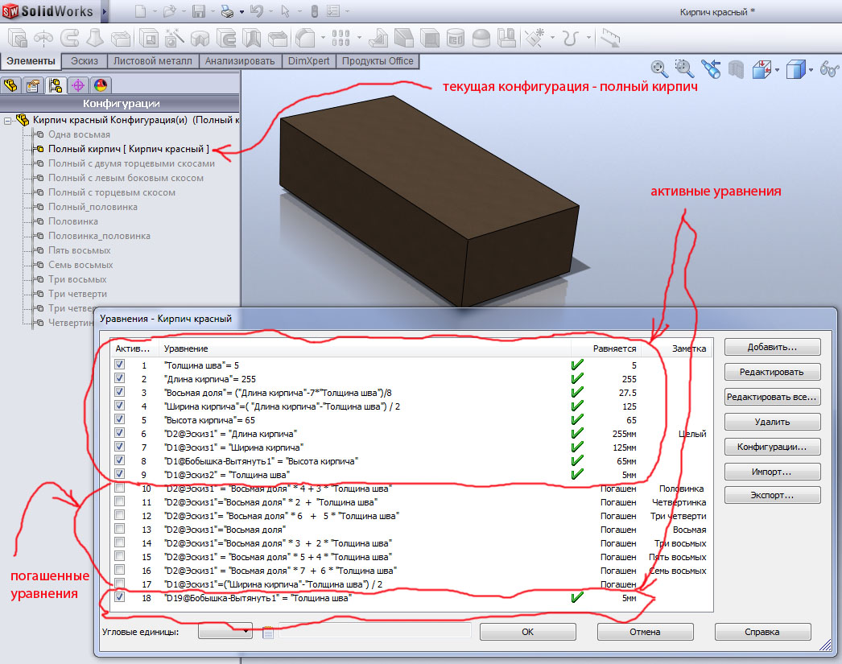Click the Print icon in top toolbar

pos(227,12)
